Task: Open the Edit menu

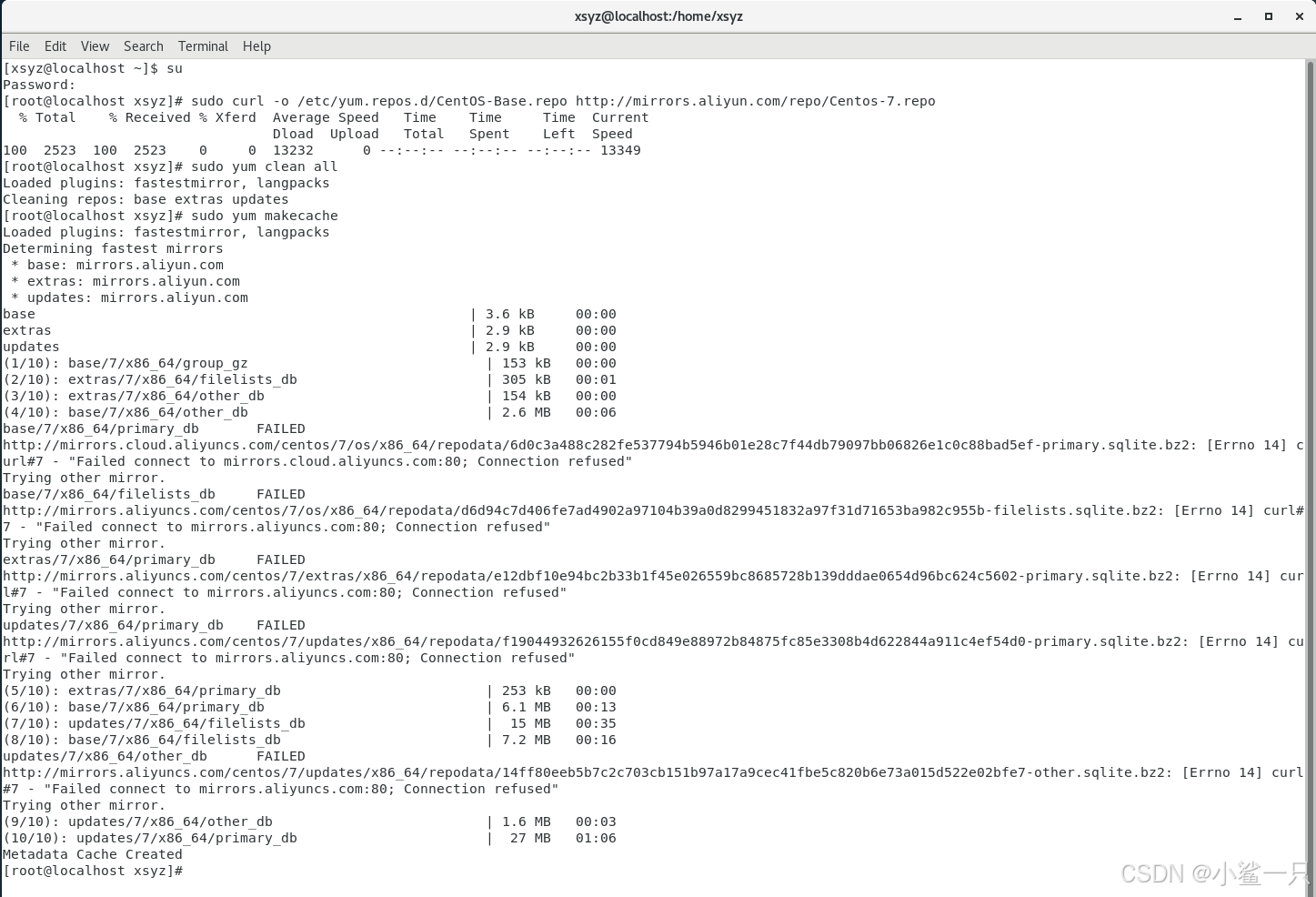Action: click(55, 46)
